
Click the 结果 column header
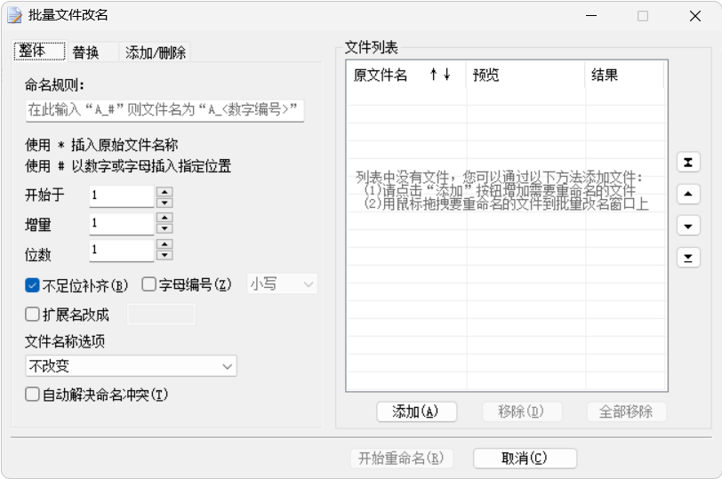coord(624,75)
